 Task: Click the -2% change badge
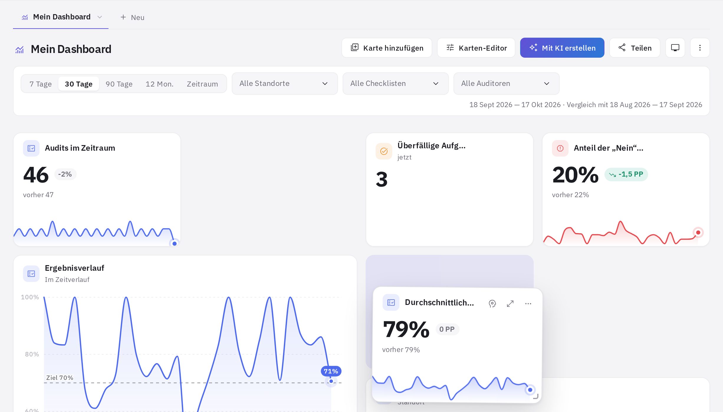coord(65,174)
